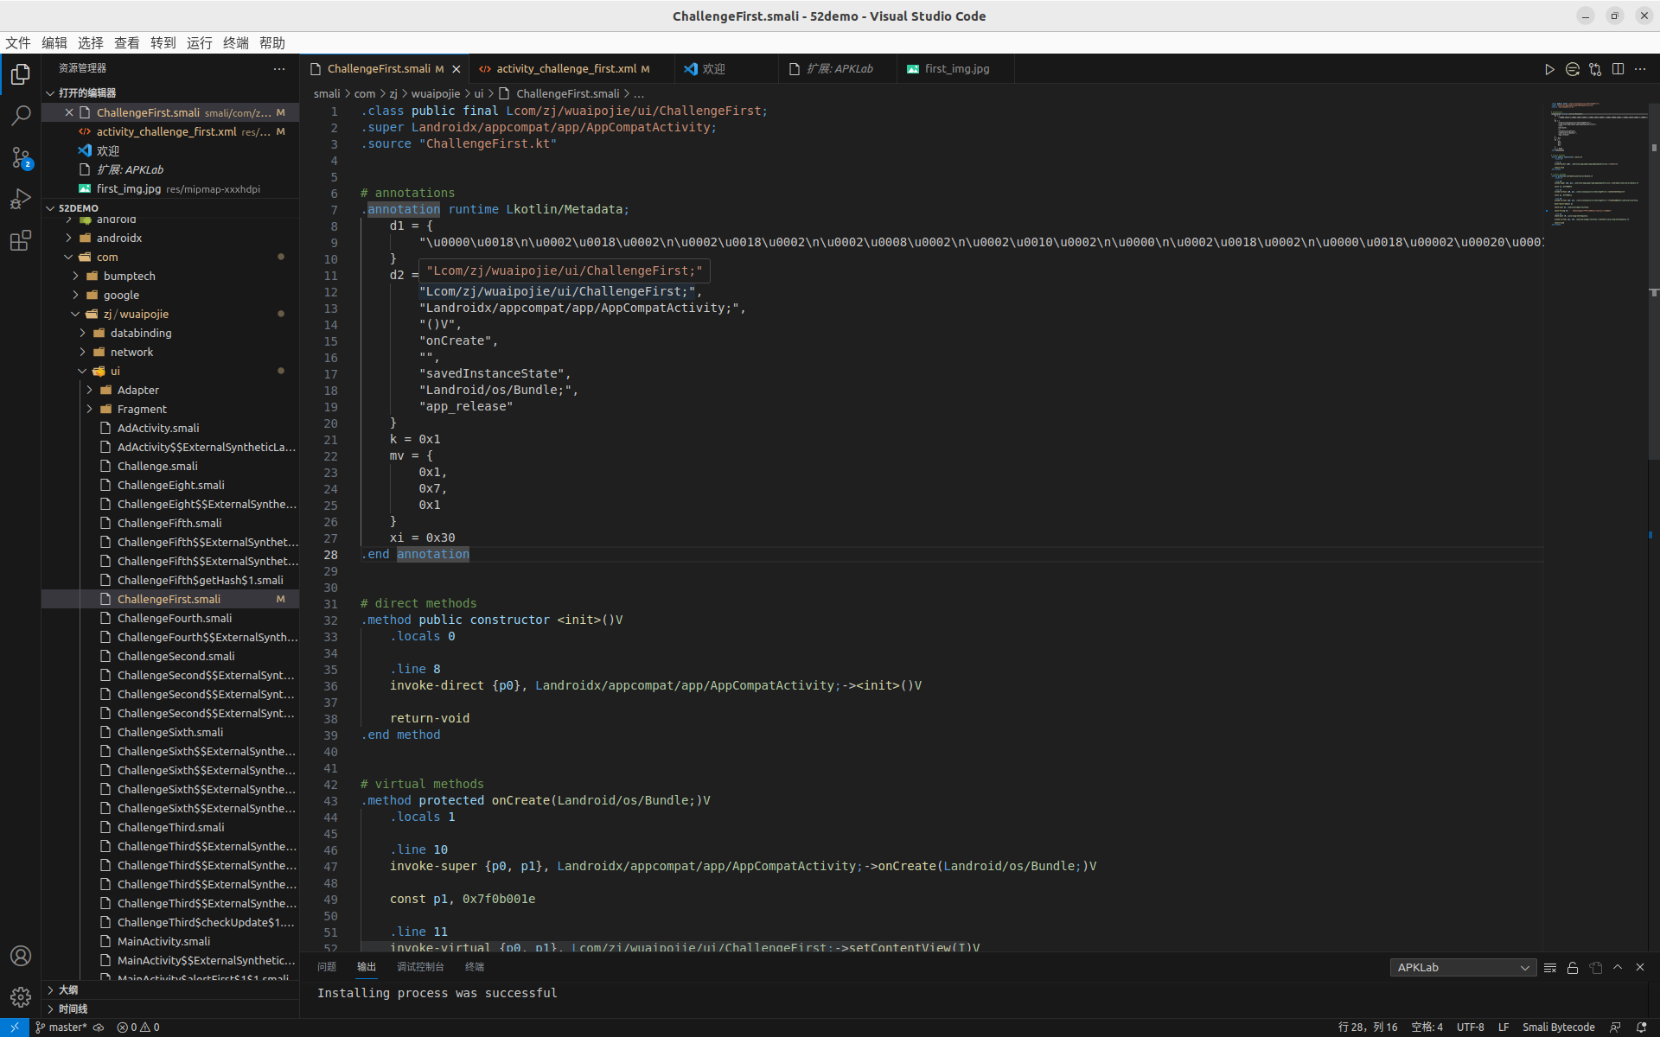Switch to 问题 (Problems) panel tab
The width and height of the screenshot is (1660, 1037).
point(327,967)
